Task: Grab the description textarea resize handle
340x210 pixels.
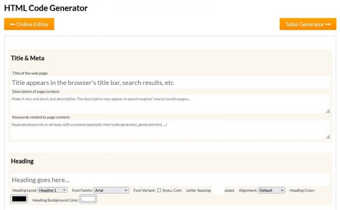Action: (x=328, y=111)
